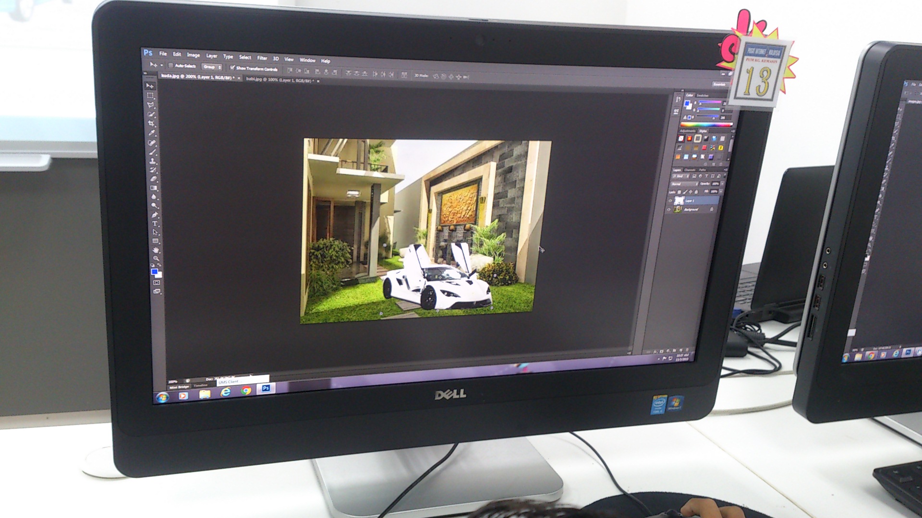Pick a color from the spectrum ramp
The height and width of the screenshot is (518, 922).
click(706, 125)
